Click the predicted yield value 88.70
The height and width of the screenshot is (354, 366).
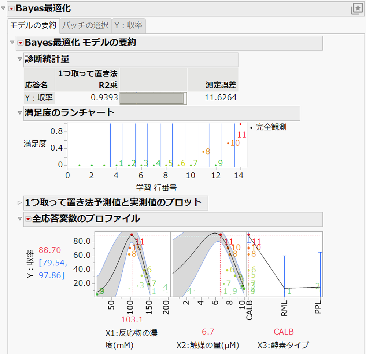50,250
